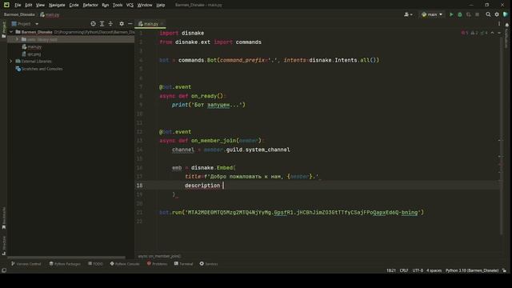Click Expand All icon in Project panel
The image size is (512, 288).
tap(102, 24)
